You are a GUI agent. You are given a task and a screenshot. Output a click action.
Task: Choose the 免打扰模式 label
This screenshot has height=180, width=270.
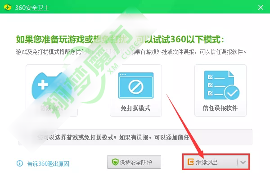[135, 108]
